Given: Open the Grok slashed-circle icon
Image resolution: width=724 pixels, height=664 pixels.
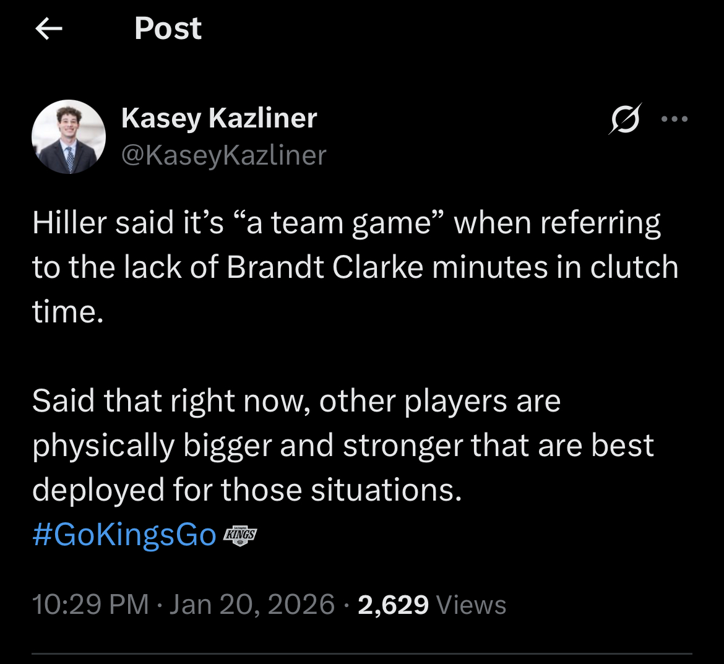Looking at the screenshot, I should coord(624,118).
